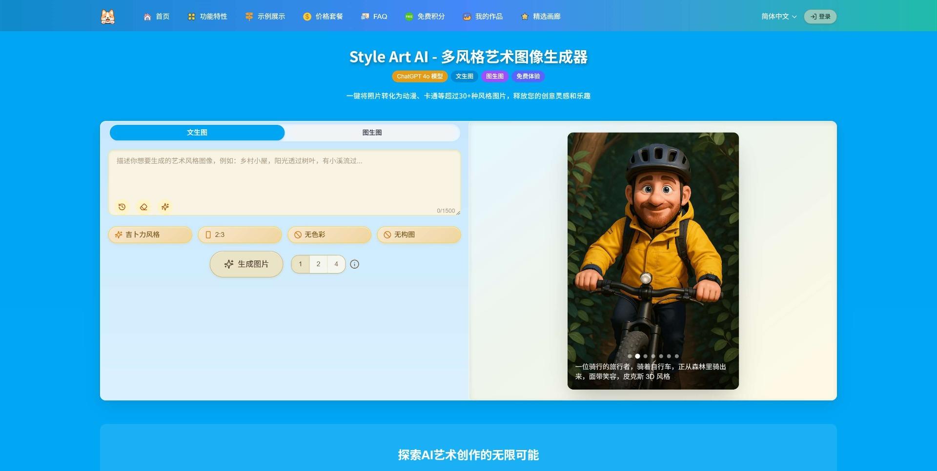Select the fifth carousel dot
Image resolution: width=937 pixels, height=471 pixels.
661,356
